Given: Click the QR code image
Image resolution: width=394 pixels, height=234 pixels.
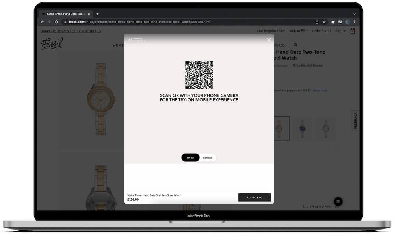Looking at the screenshot, I should 199,75.
